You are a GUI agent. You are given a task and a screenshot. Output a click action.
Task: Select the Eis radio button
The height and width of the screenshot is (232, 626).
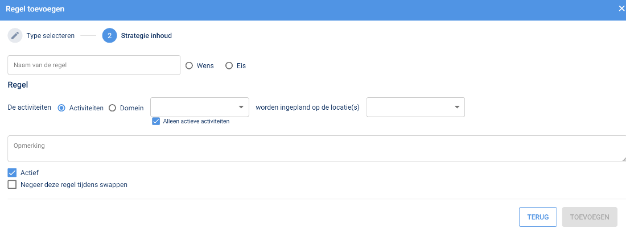coord(229,65)
